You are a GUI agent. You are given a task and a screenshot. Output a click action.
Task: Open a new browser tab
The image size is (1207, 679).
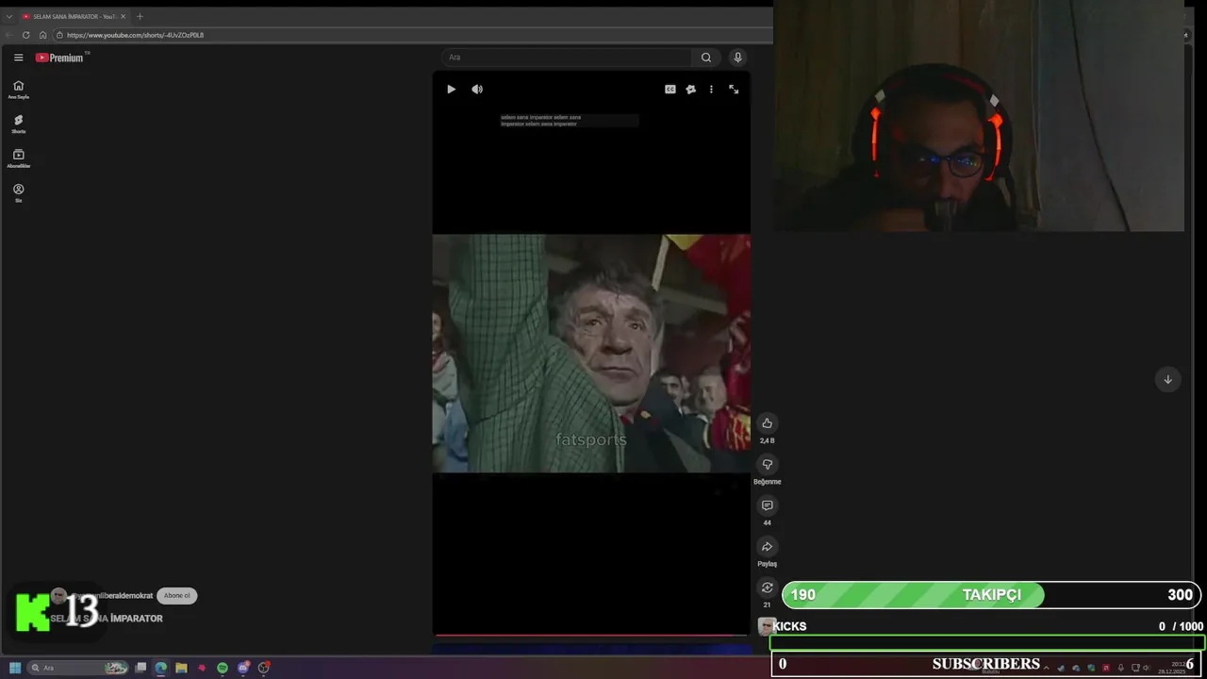pos(140,16)
